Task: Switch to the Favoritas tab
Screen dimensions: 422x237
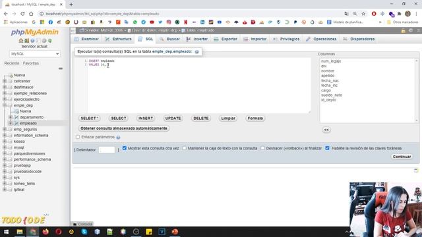Action: pos(31,63)
